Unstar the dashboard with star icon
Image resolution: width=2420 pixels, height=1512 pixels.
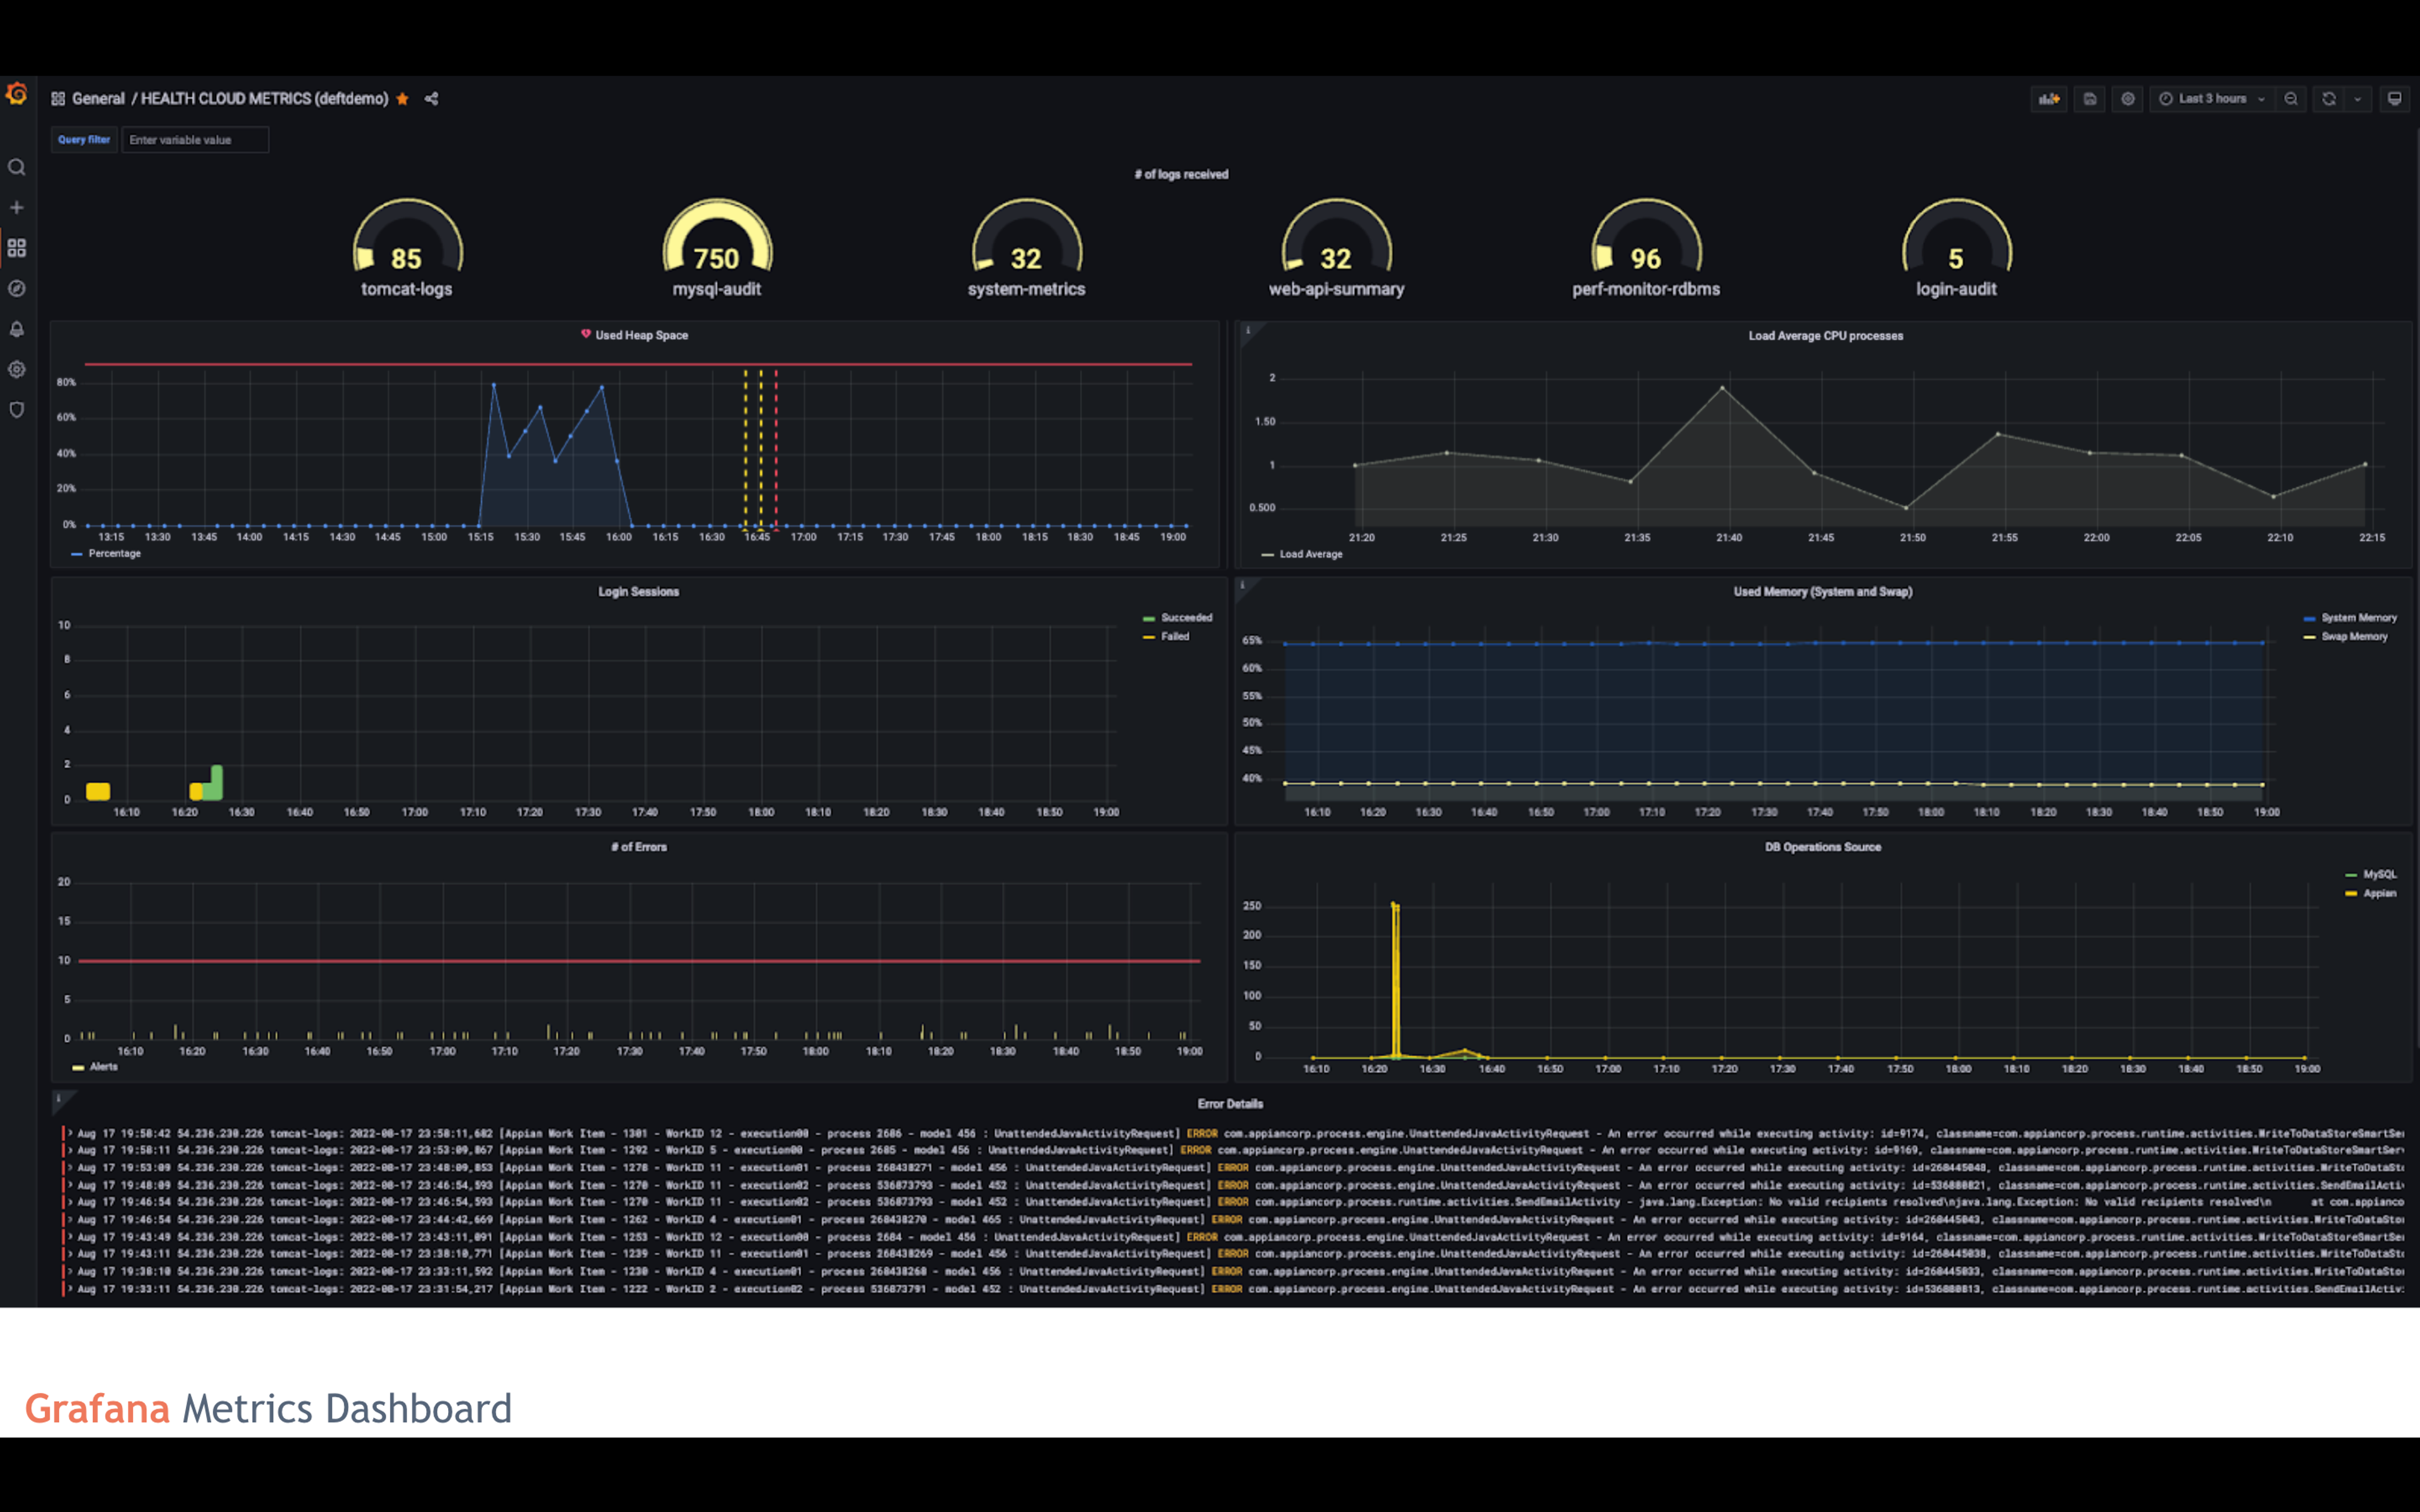(x=402, y=99)
